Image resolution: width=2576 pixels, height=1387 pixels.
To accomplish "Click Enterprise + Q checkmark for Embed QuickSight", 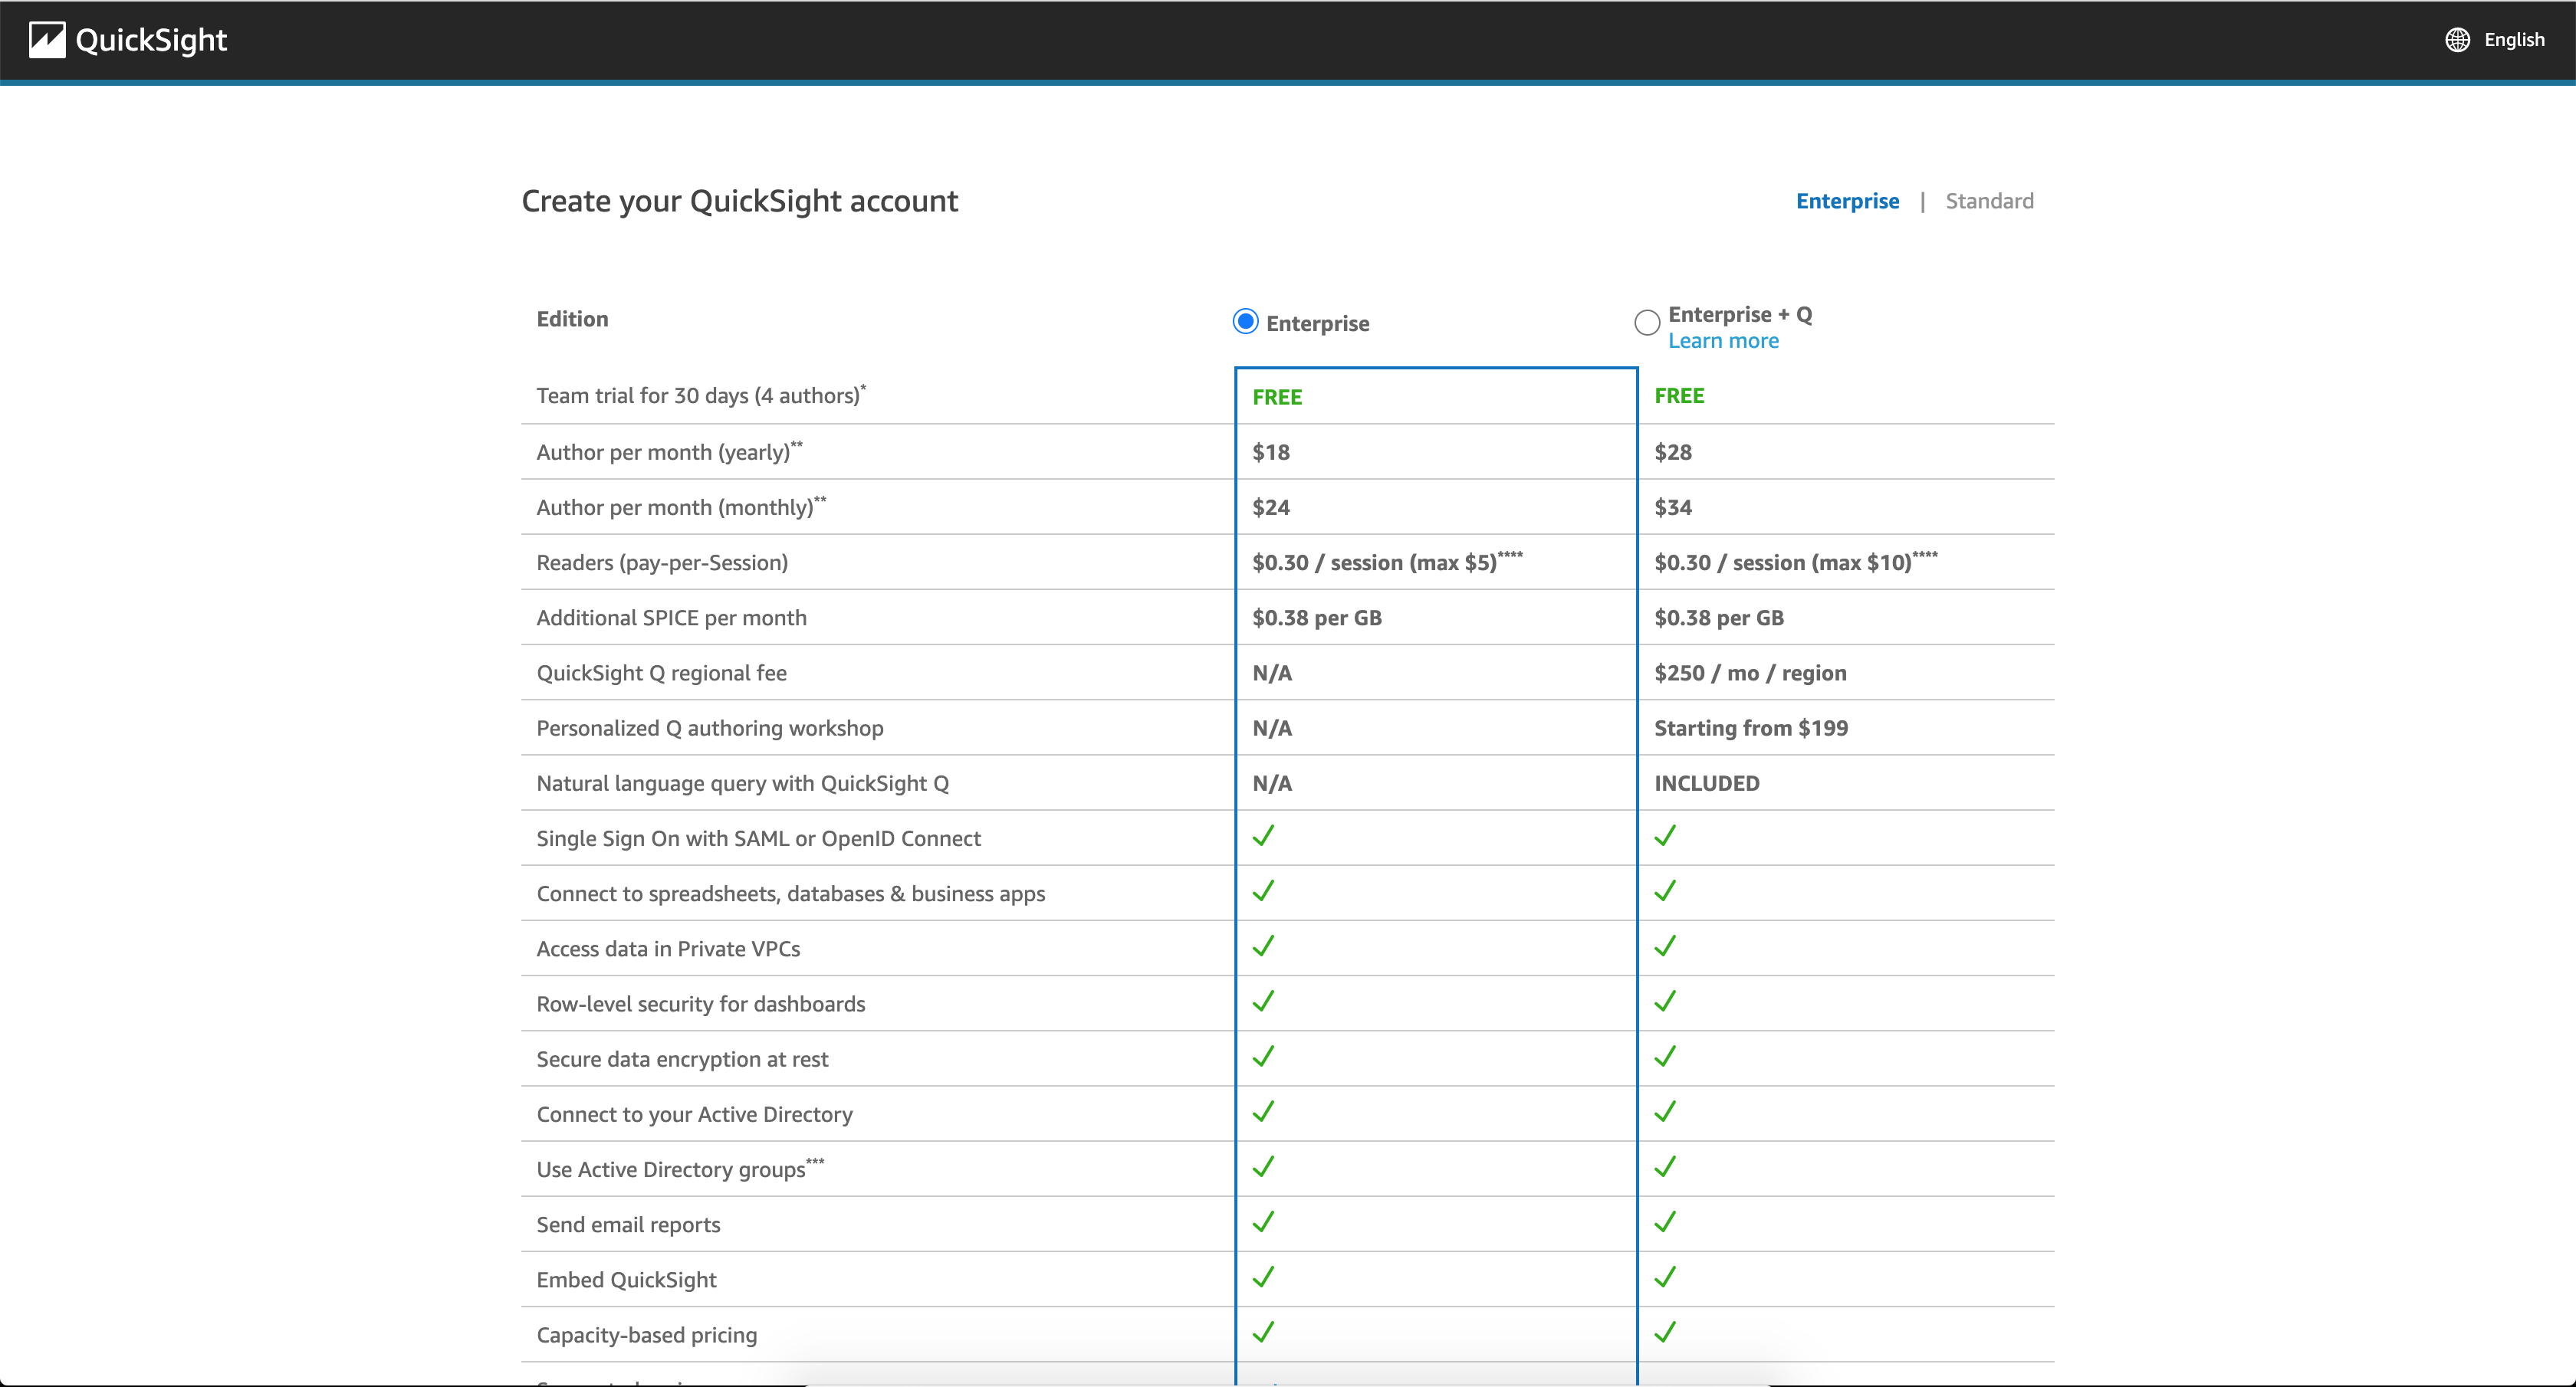I will pos(1665,1277).
